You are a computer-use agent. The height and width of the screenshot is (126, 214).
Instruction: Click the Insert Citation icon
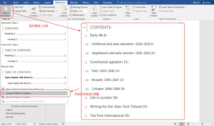[x=64, y=9]
